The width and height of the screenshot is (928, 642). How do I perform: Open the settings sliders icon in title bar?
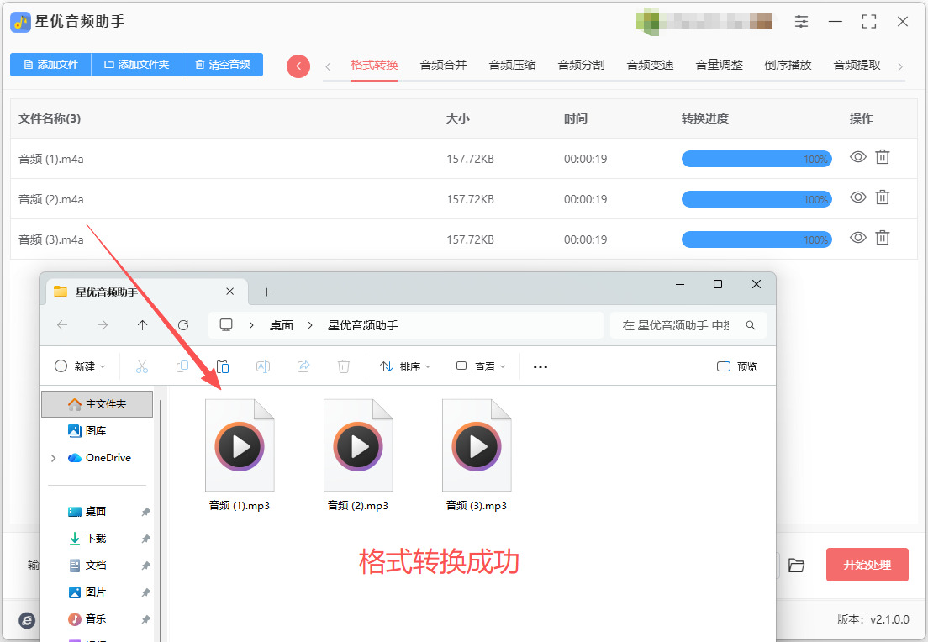pos(801,22)
